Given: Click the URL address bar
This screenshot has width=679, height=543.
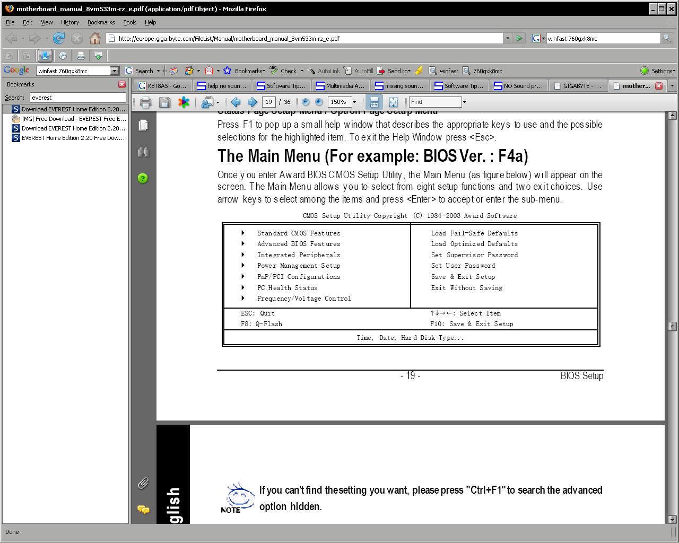Looking at the screenshot, I should point(305,38).
